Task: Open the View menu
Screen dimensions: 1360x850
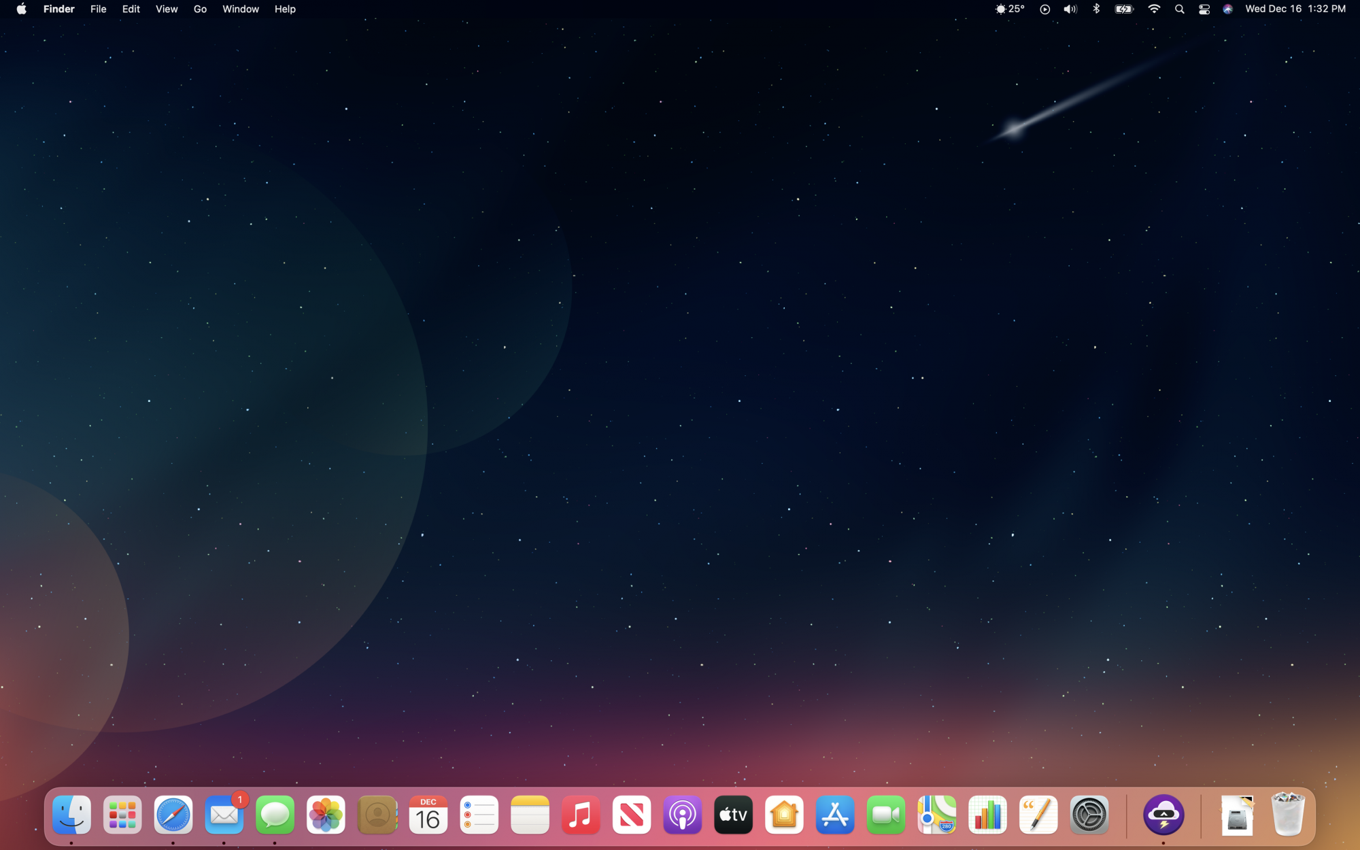Action: point(167,10)
